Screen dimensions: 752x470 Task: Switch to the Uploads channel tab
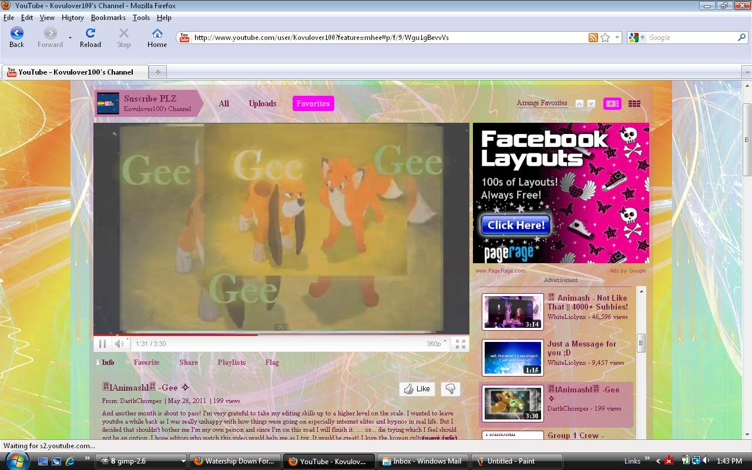pyautogui.click(x=262, y=103)
